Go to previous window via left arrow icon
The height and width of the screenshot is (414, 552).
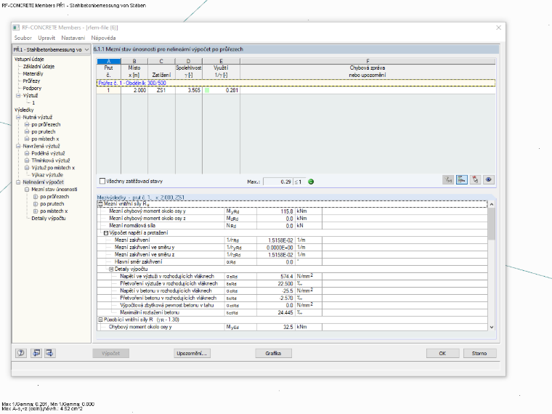(36, 353)
